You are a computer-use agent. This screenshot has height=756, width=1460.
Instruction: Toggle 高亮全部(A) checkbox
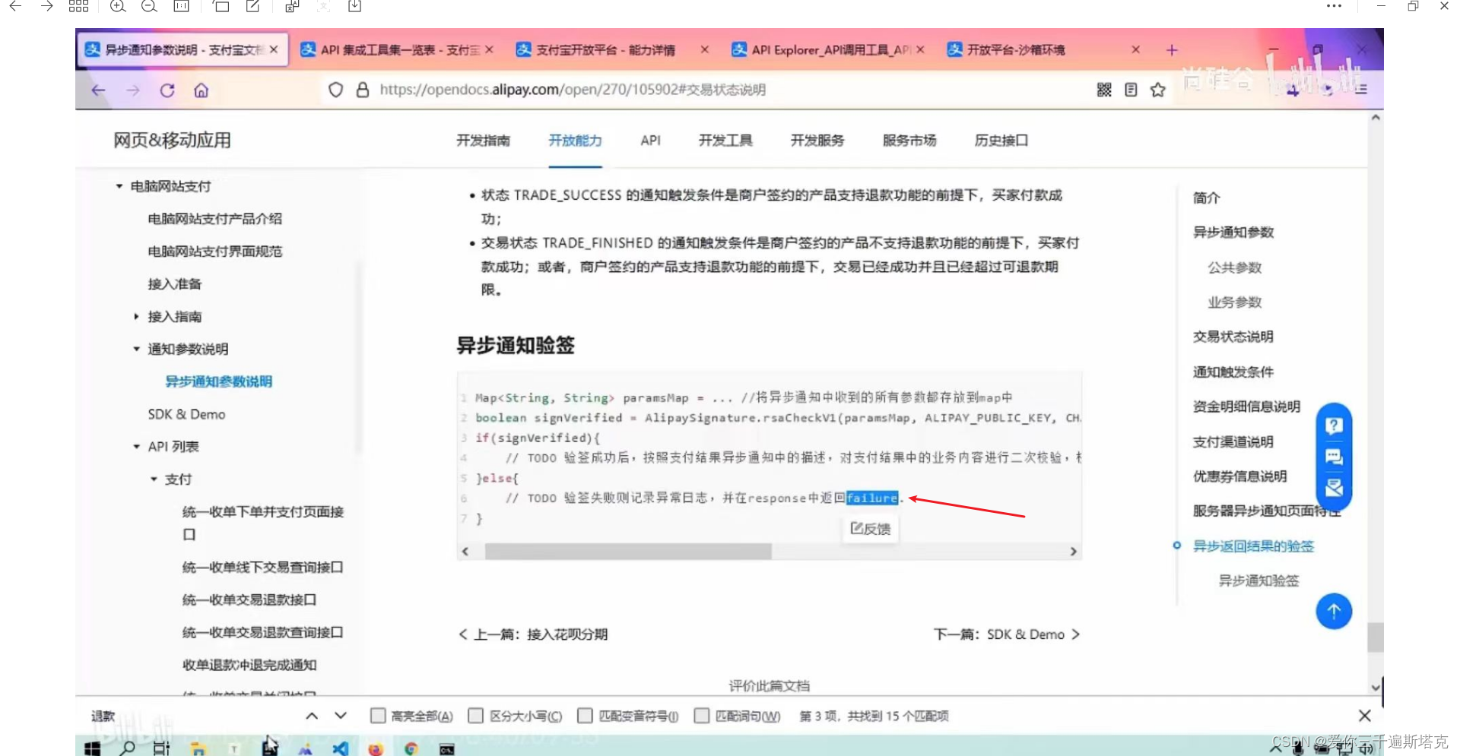pos(378,716)
